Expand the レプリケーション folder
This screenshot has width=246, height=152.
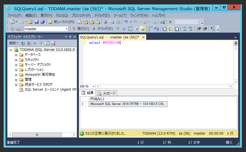tap(16, 70)
